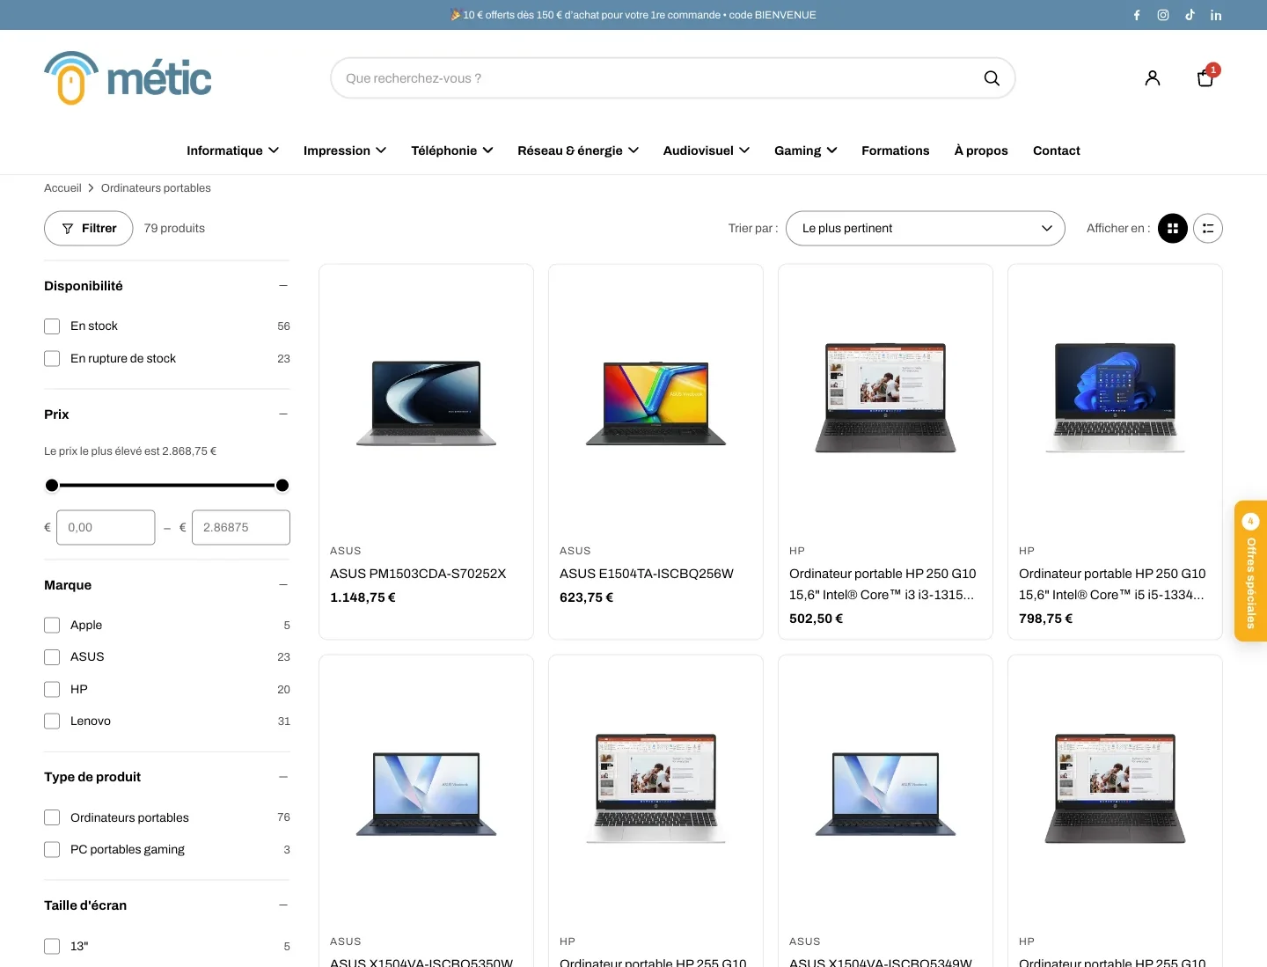
Task: Open HP 250 G10 Core i3 product
Action: [883, 584]
